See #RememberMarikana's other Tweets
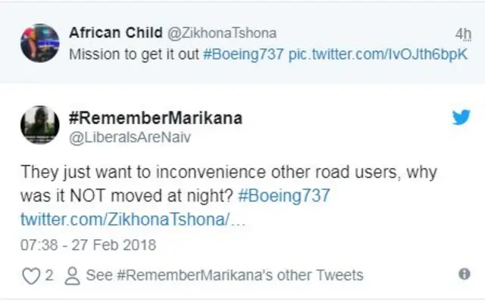The width and height of the screenshot is (485, 303). [224, 276]
